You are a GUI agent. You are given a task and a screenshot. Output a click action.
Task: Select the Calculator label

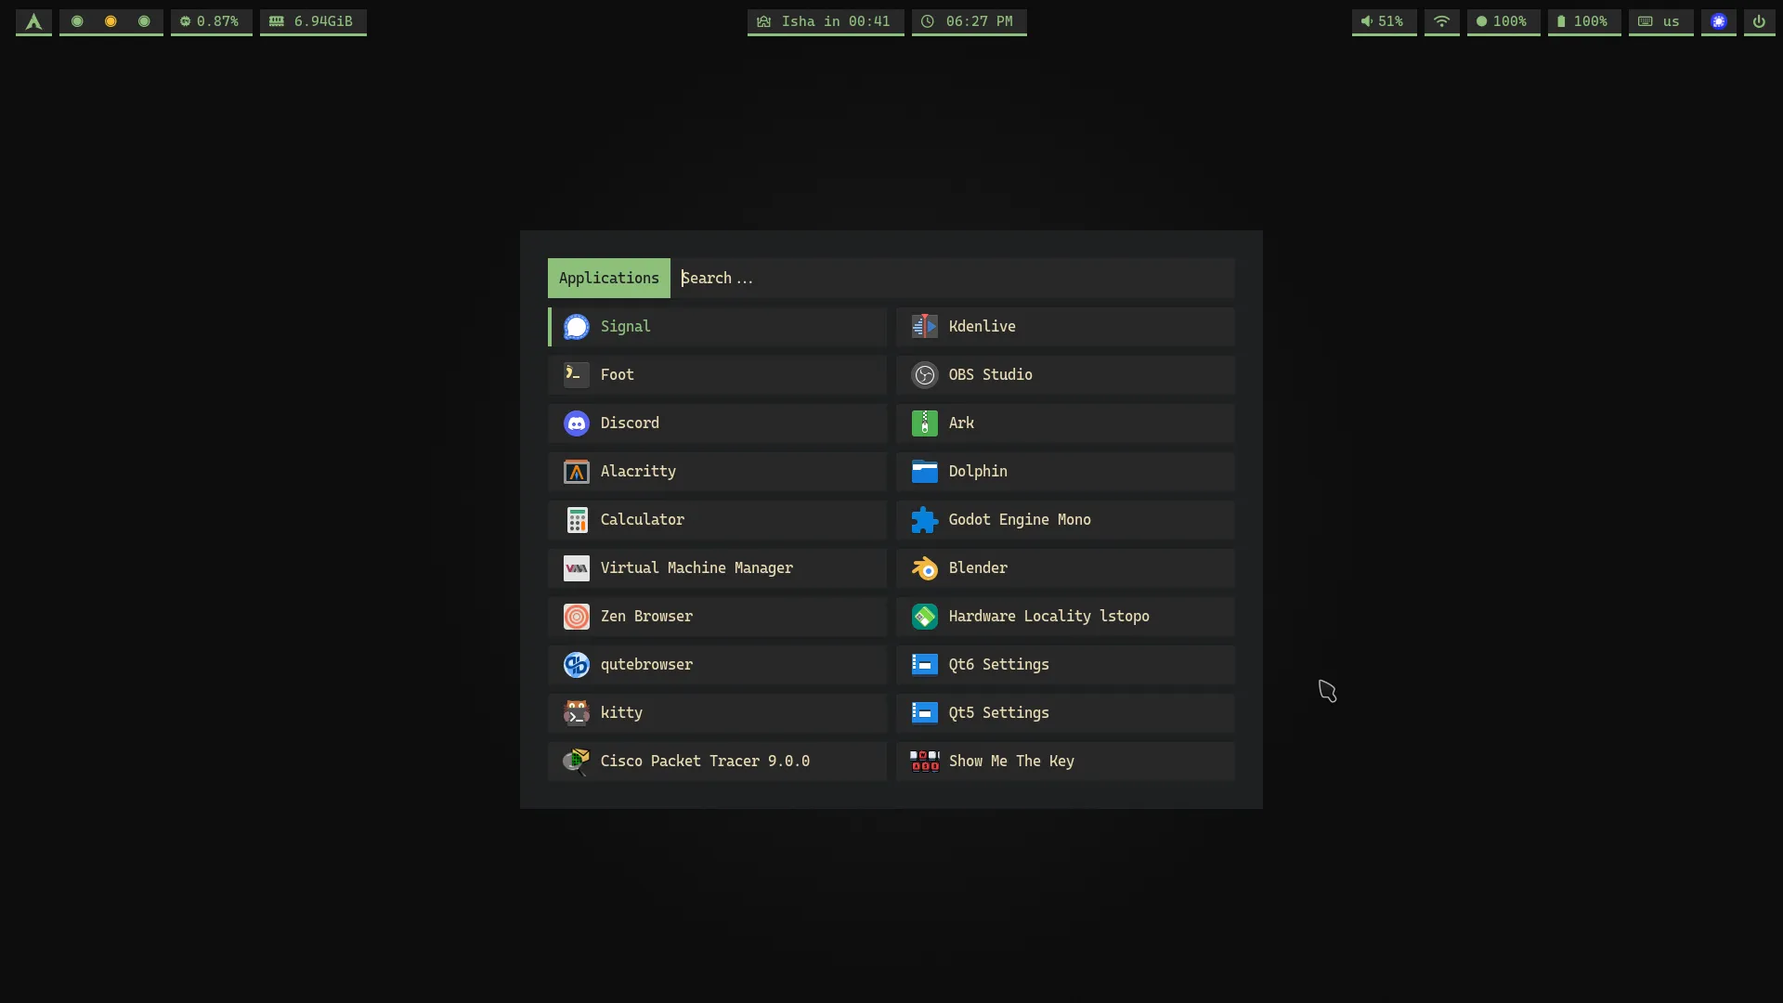(643, 520)
